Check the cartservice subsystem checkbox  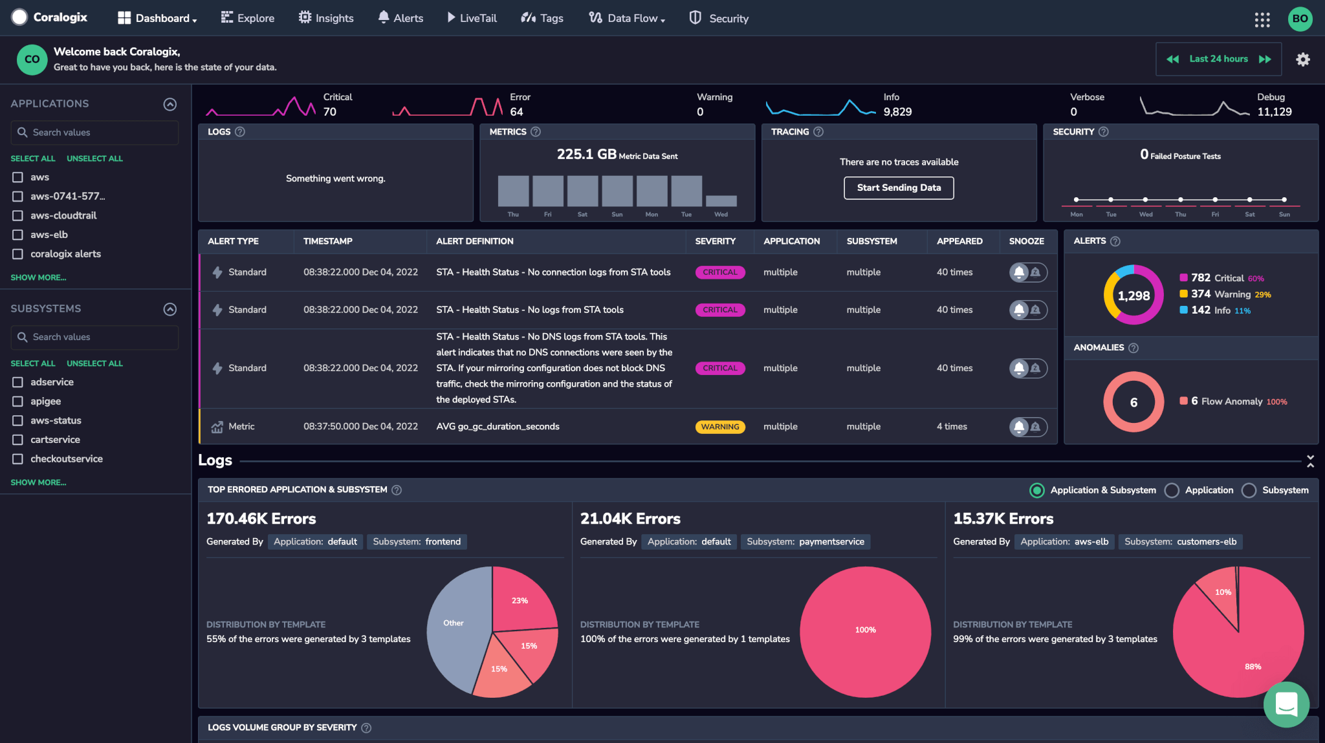[x=18, y=440]
